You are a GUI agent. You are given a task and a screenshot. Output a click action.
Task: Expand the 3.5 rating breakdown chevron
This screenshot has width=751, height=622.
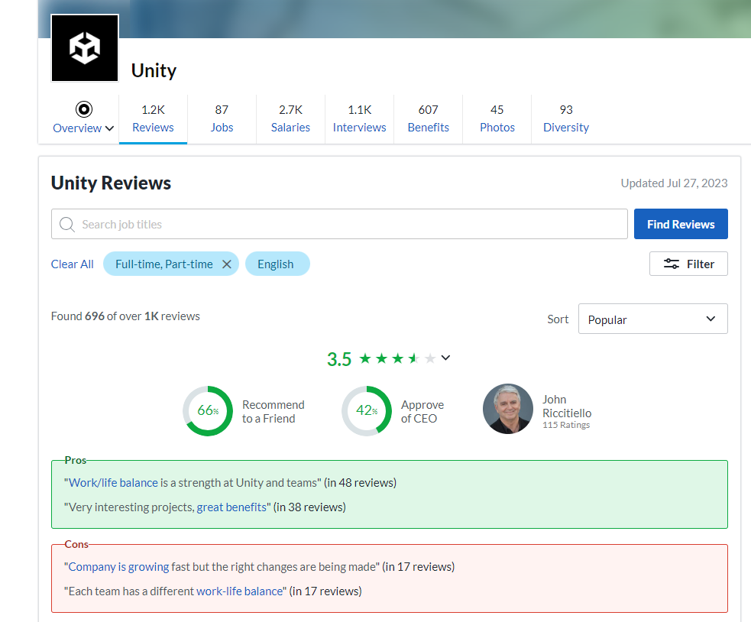click(x=445, y=358)
